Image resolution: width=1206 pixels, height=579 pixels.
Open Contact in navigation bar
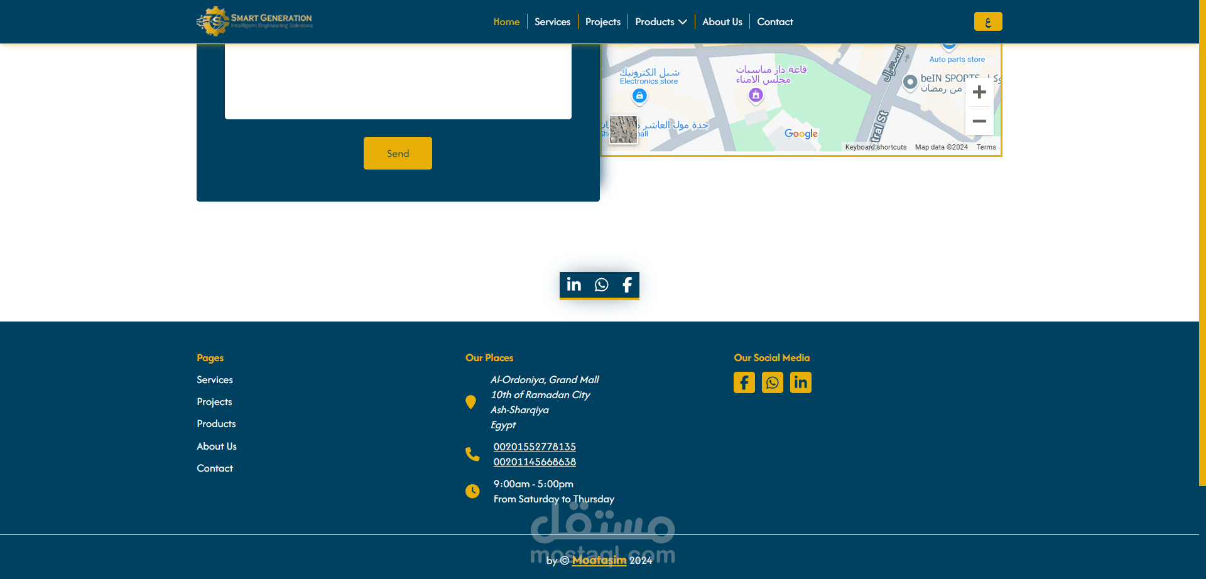point(774,22)
